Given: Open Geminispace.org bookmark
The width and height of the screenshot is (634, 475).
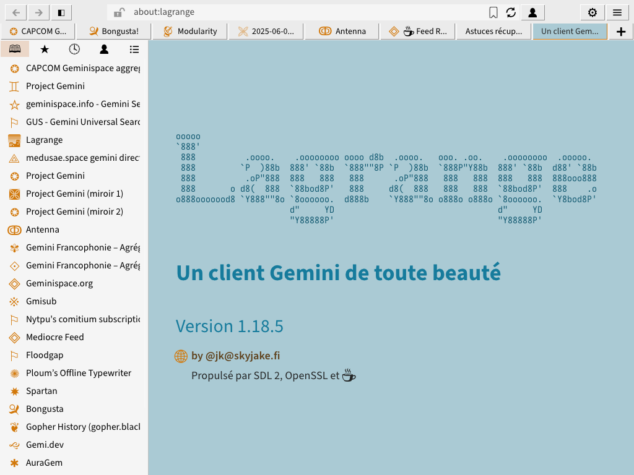Looking at the screenshot, I should (x=74, y=283).
